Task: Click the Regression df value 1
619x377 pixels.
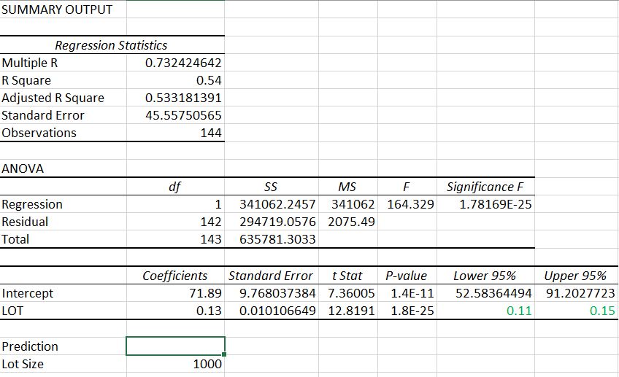Action: tap(218, 204)
